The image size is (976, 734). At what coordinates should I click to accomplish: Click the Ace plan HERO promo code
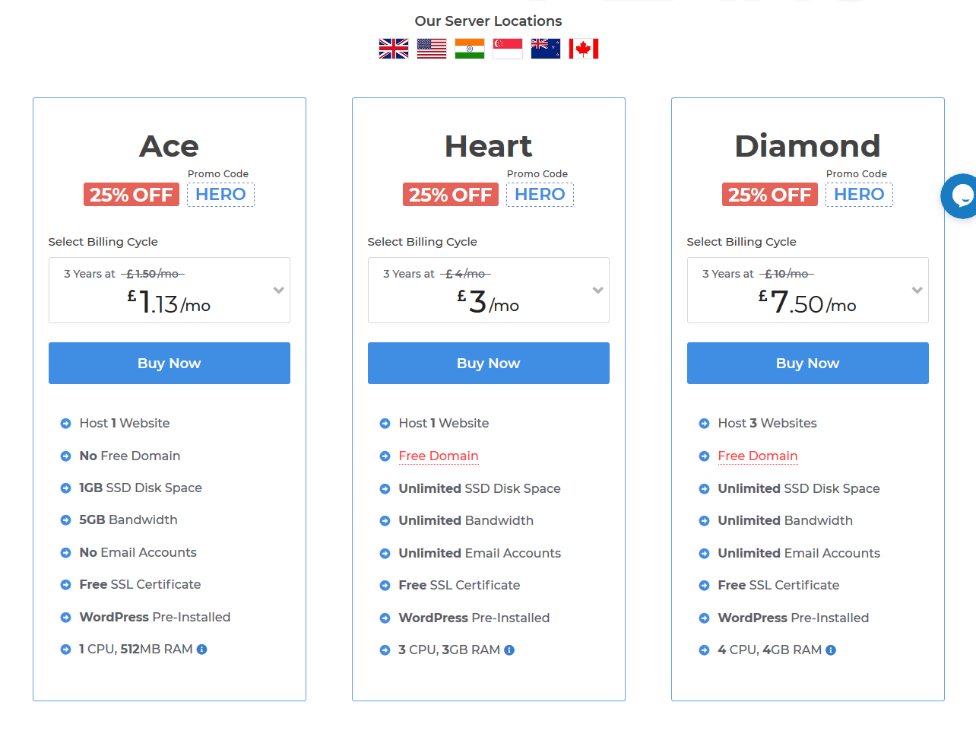point(220,195)
